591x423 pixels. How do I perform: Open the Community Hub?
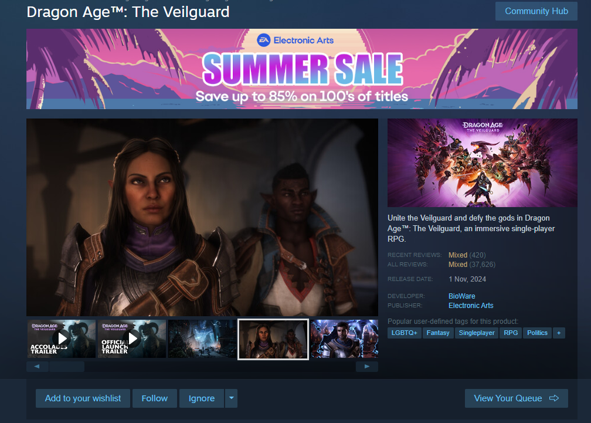point(536,11)
